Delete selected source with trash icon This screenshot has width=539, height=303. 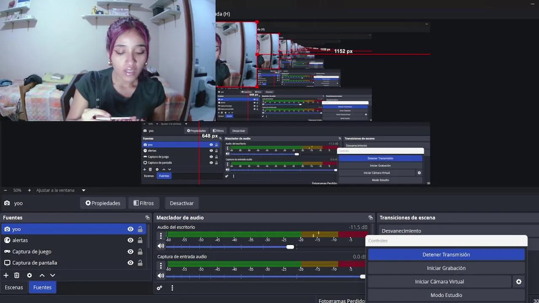tap(17, 275)
